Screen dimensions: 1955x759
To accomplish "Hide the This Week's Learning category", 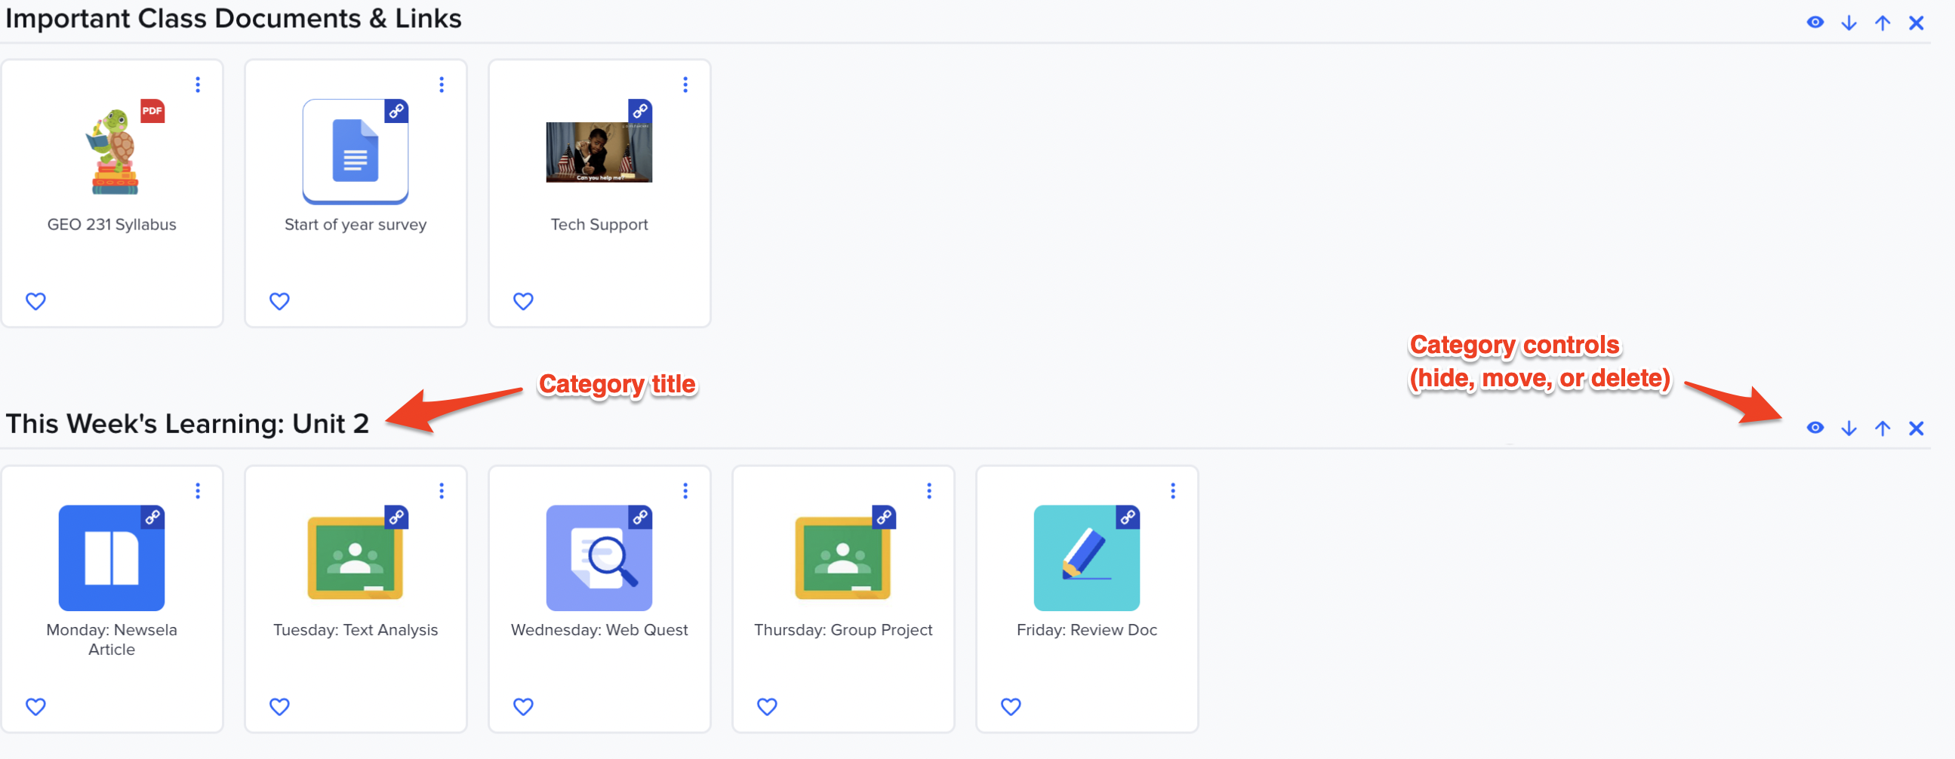I will tap(1815, 428).
